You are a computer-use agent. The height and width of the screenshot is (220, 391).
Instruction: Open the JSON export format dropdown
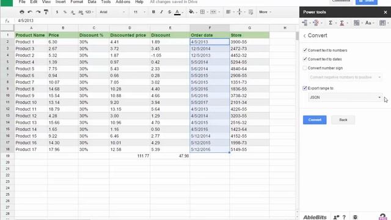345,97
